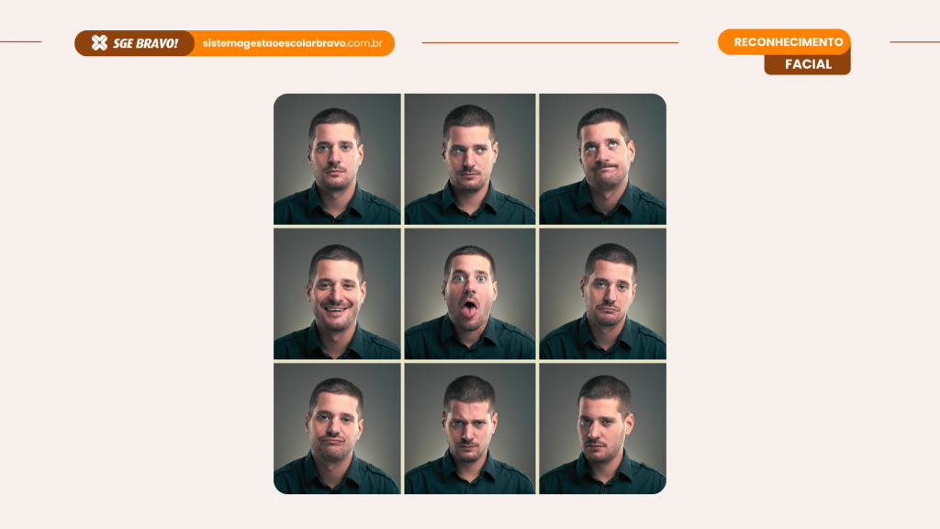Image resolution: width=940 pixels, height=529 pixels.
Task: Click the SGE BRAVO! brand text
Action: point(146,43)
